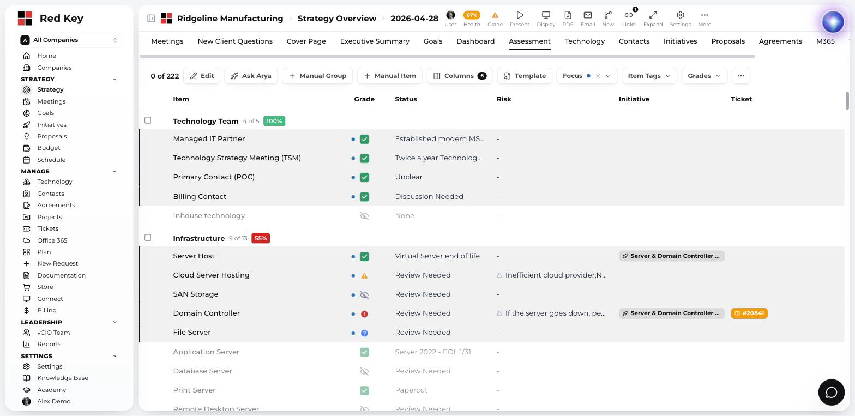Click the New branch icon
This screenshot has width=855, height=416.
[608, 15]
